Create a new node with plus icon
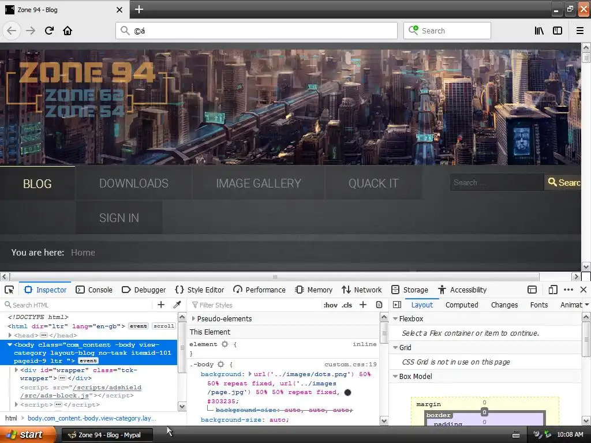This screenshot has width=591, height=443. pyautogui.click(x=161, y=305)
